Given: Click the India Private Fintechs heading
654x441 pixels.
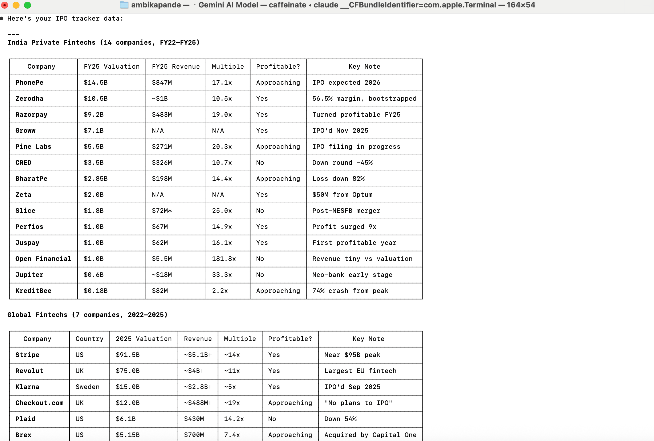Looking at the screenshot, I should click(x=103, y=43).
